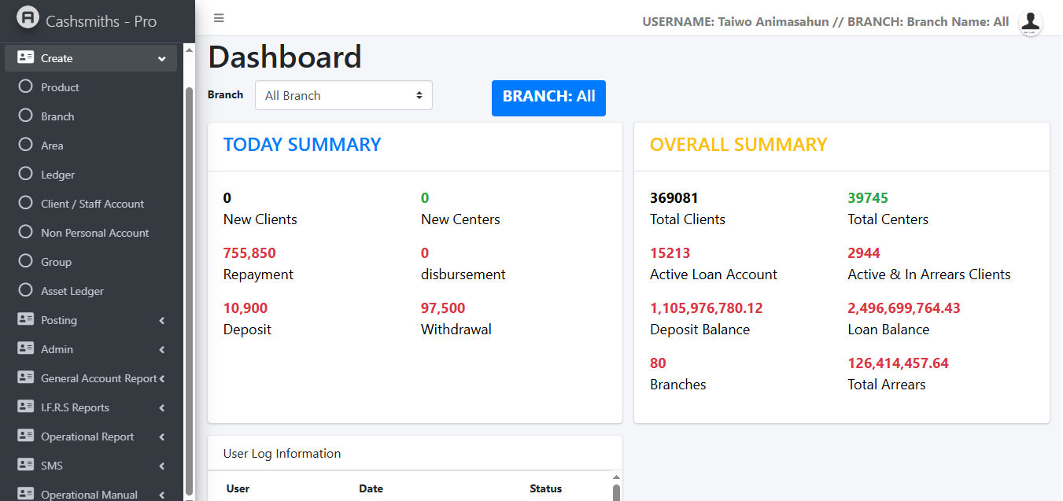Click the Operational Report card icon
The image size is (1063, 501).
click(25, 437)
